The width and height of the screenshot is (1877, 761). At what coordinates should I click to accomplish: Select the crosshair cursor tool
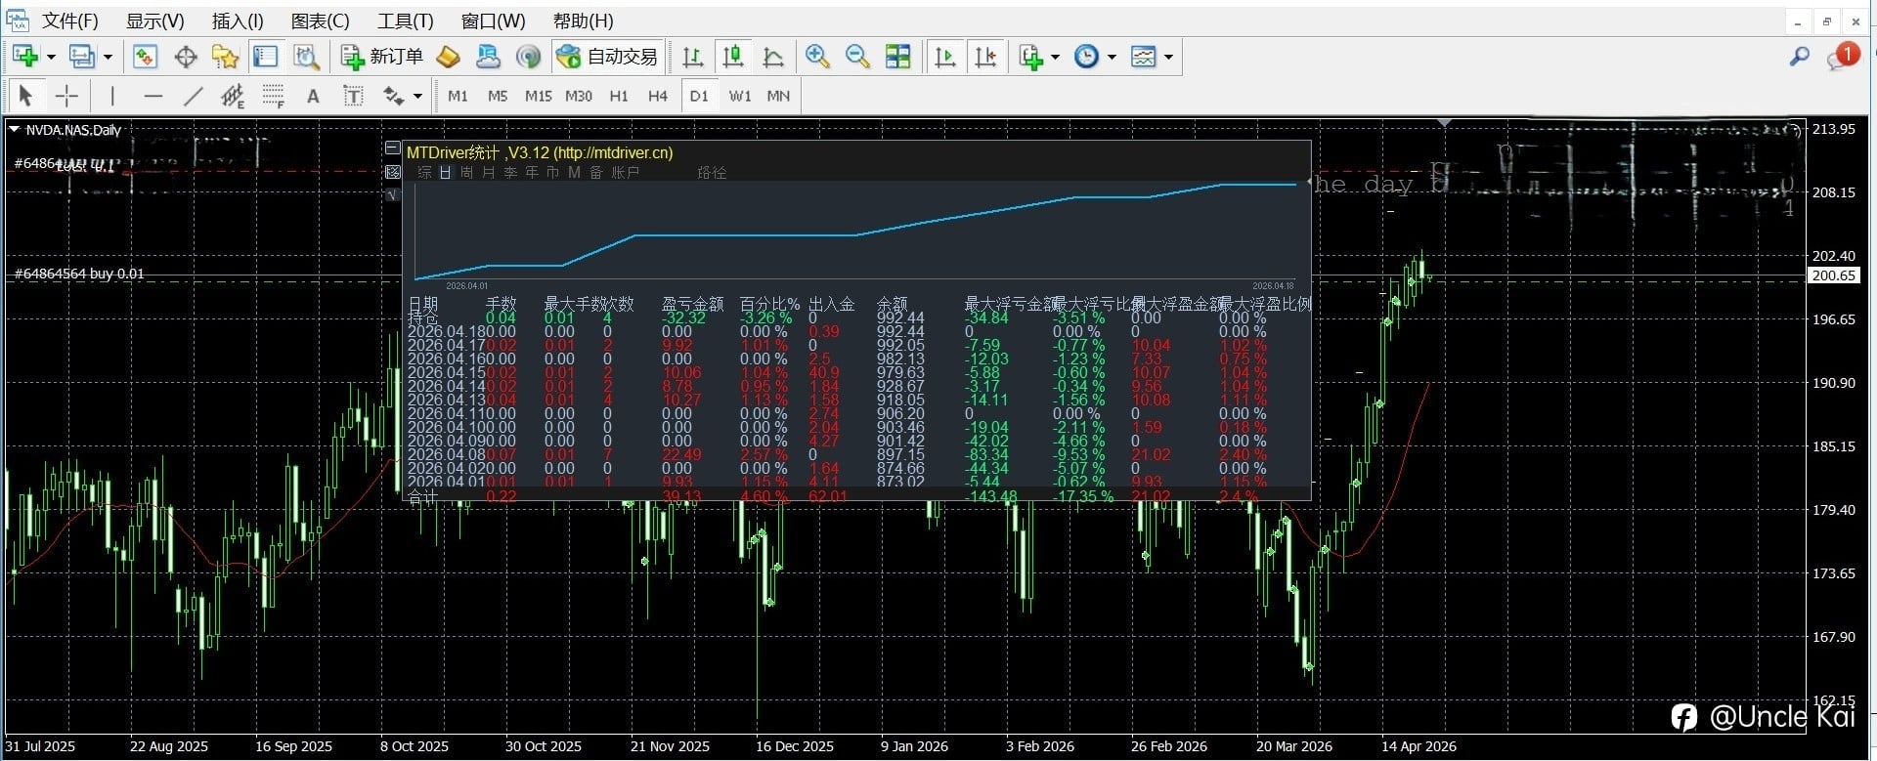pos(66,96)
